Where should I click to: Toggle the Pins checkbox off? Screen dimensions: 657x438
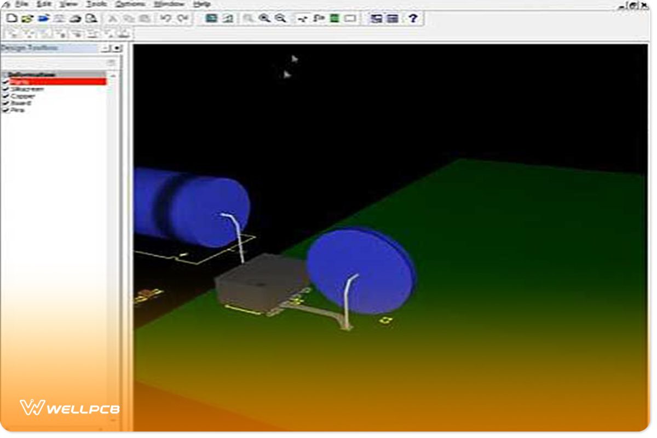click(5, 109)
